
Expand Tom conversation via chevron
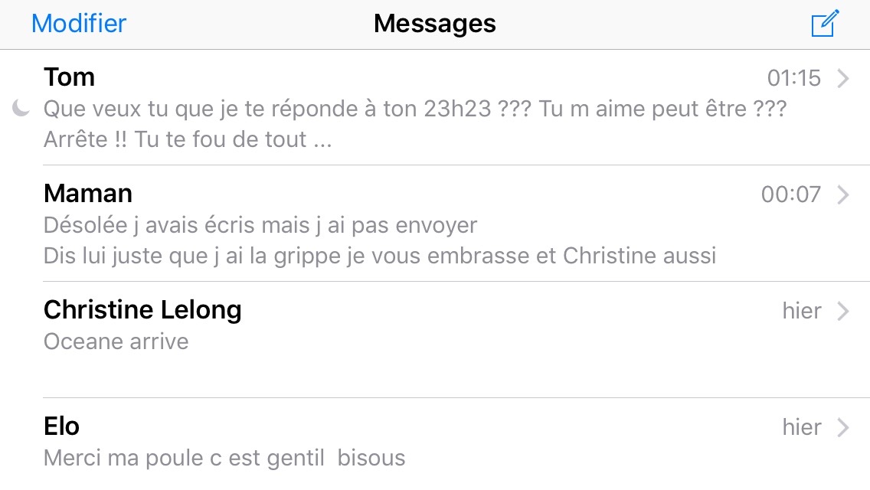843,78
